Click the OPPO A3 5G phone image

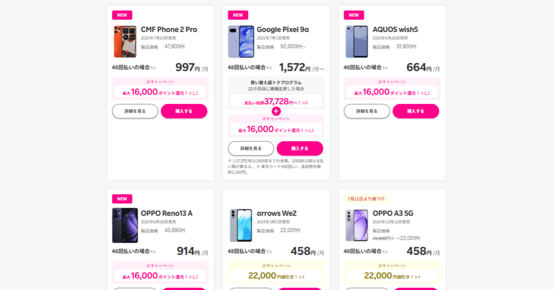coord(357,226)
